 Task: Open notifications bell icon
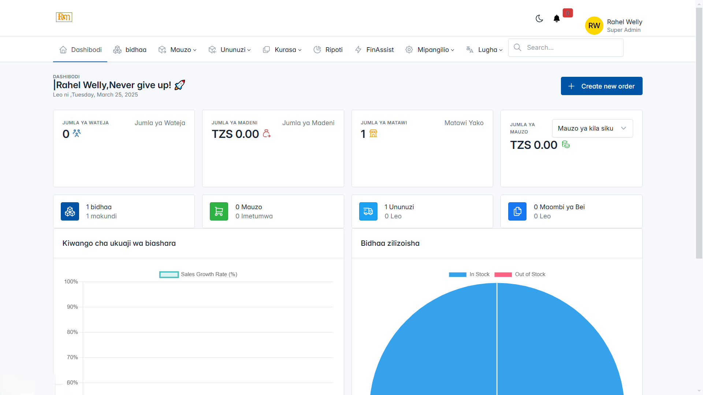[x=557, y=19]
